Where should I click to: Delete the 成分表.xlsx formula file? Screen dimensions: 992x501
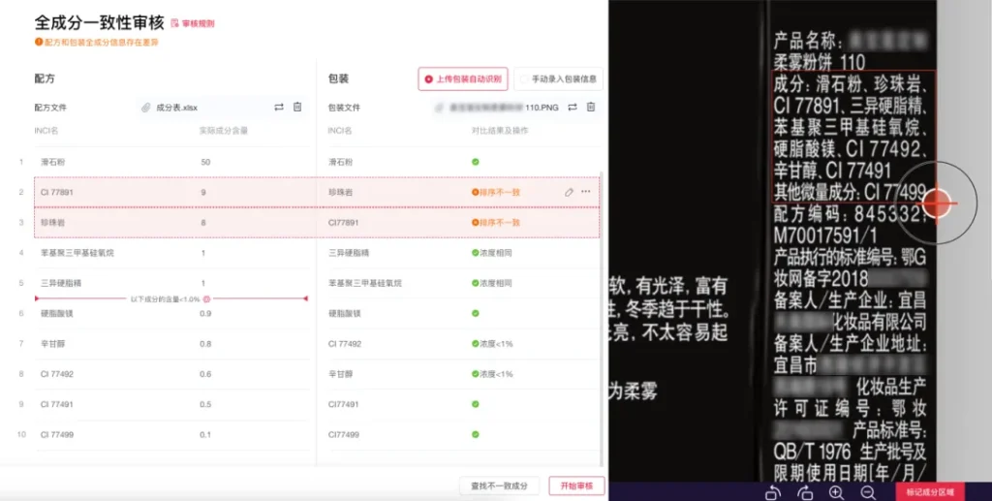pyautogui.click(x=297, y=107)
